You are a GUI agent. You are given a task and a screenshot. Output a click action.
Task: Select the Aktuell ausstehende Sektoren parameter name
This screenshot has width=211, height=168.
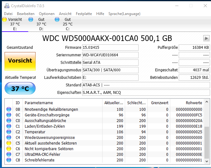pos(51,143)
